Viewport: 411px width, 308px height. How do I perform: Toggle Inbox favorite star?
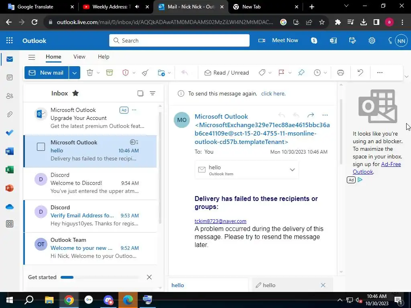coord(75,93)
